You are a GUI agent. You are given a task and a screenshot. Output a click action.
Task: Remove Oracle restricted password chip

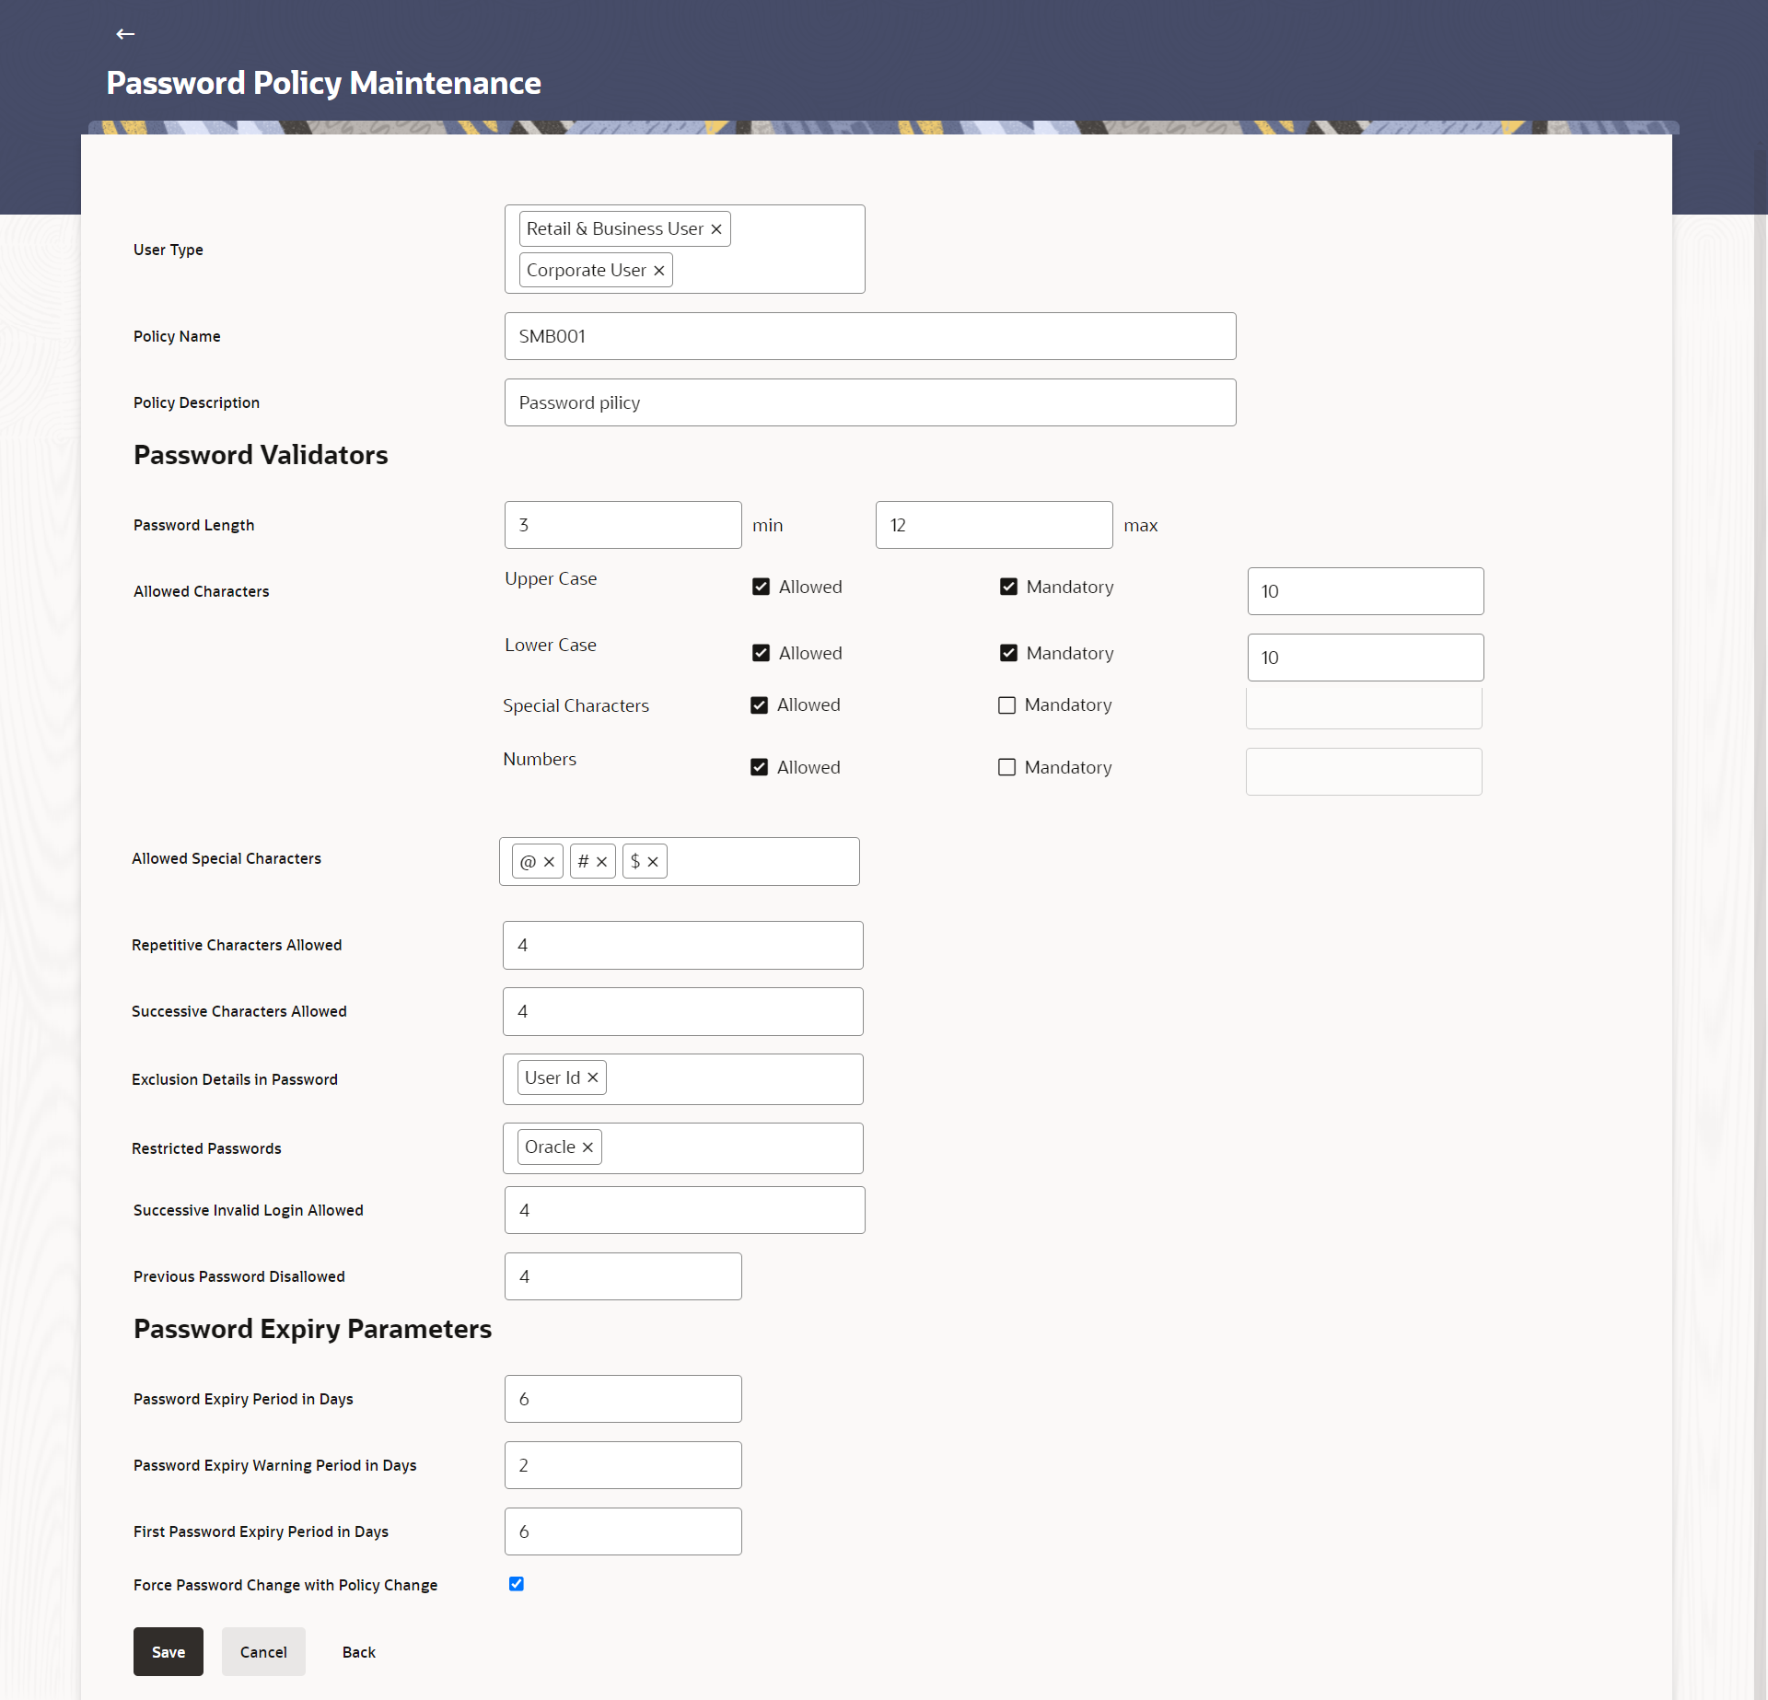coord(587,1147)
